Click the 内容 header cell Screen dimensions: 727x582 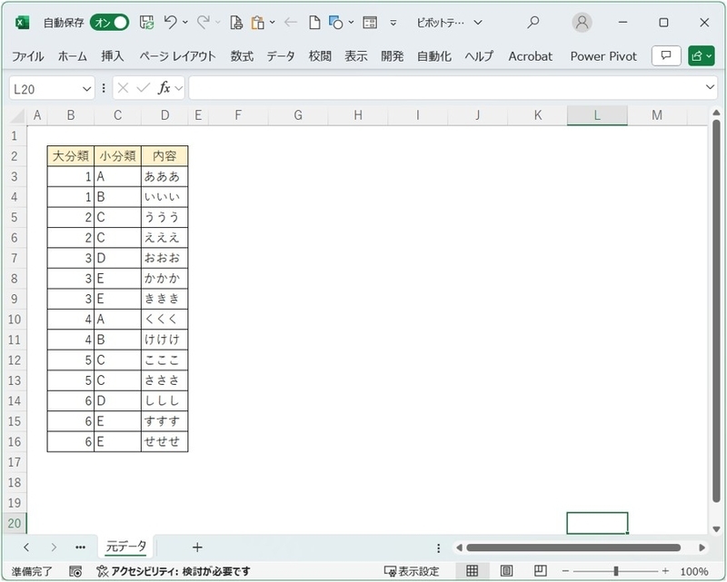pos(164,156)
